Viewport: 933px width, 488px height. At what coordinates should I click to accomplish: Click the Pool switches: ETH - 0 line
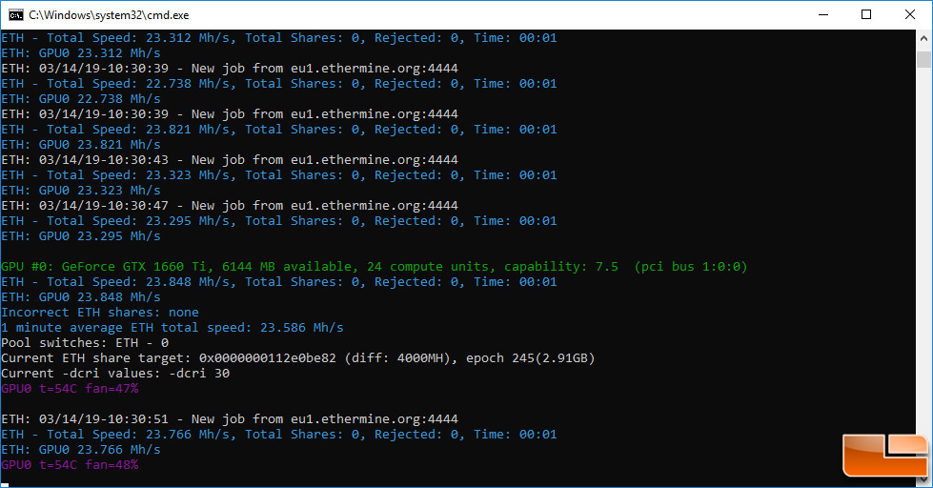(x=85, y=343)
